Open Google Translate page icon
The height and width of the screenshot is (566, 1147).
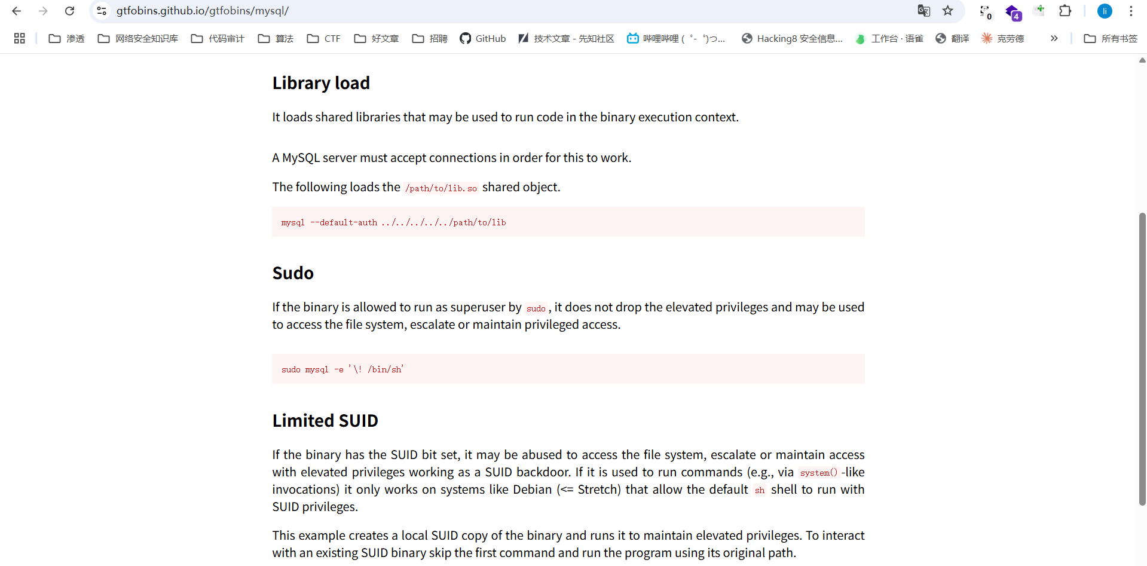[x=923, y=11]
